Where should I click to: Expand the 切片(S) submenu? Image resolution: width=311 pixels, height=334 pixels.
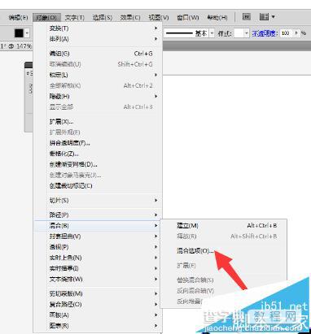[98, 201]
